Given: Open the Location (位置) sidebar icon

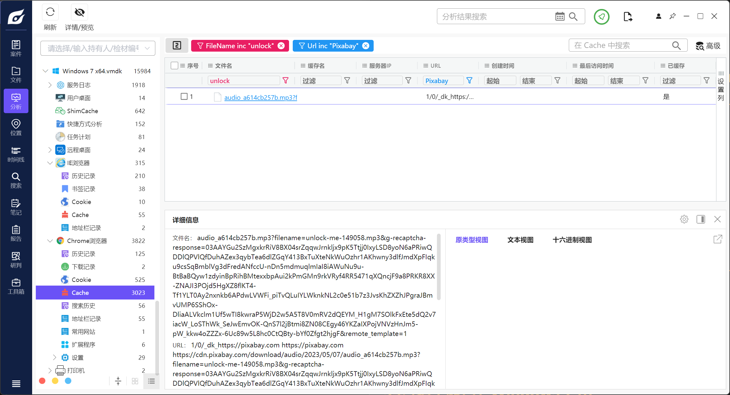Looking at the screenshot, I should [x=16, y=127].
